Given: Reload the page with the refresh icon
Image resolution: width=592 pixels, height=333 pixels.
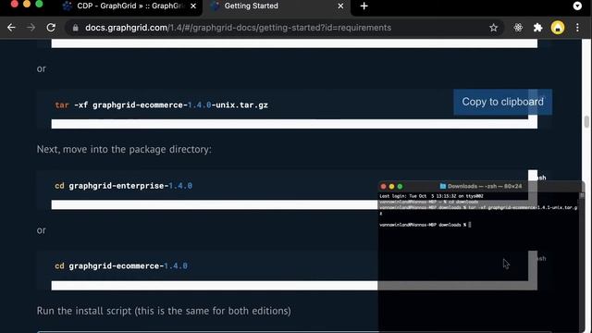Looking at the screenshot, I should tap(51, 28).
